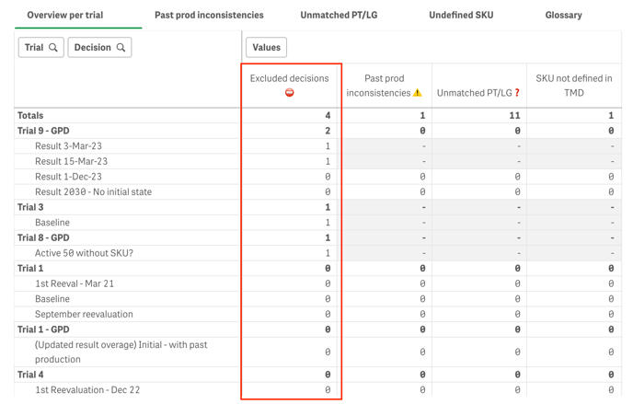Click the Totals row label
Image resolution: width=633 pixels, height=404 pixels.
[x=30, y=116]
